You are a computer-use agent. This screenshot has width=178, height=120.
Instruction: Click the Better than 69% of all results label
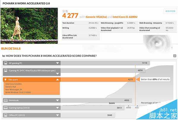[155, 79]
